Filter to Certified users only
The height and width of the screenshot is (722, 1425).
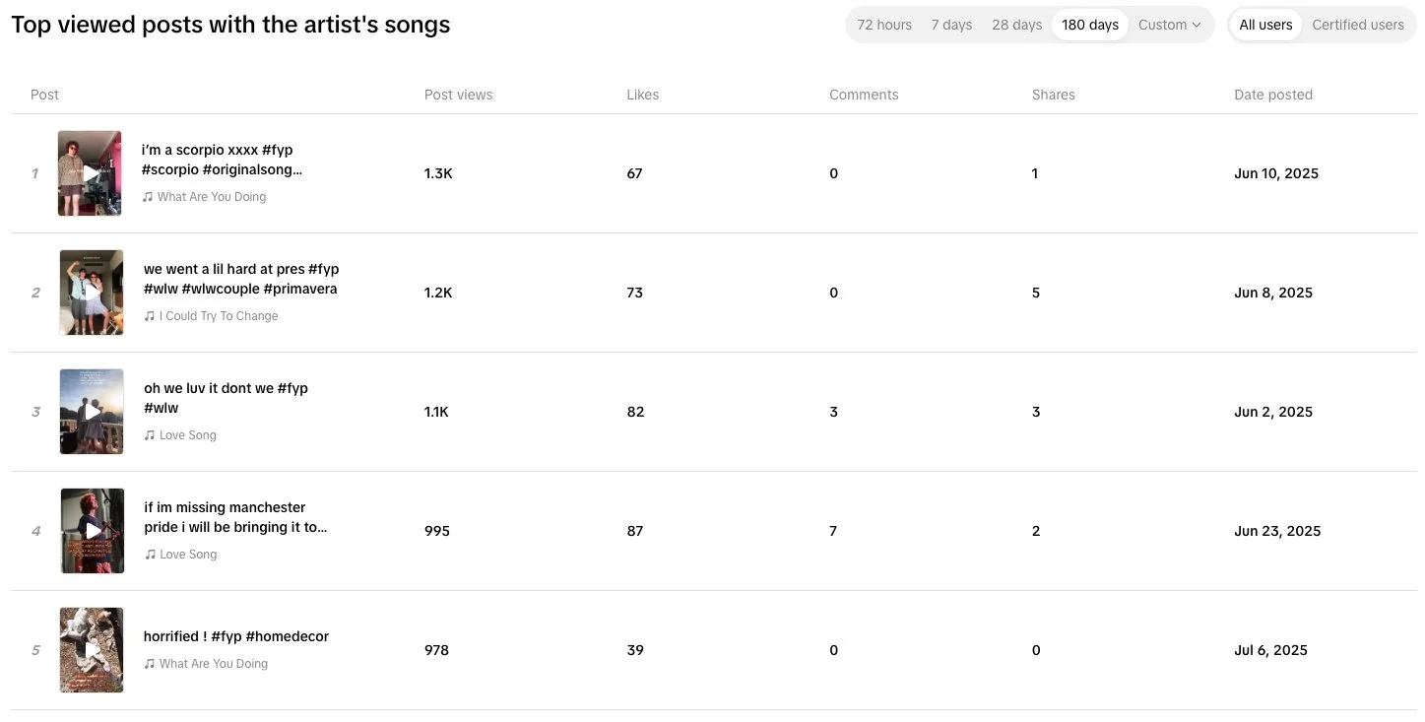(x=1357, y=25)
